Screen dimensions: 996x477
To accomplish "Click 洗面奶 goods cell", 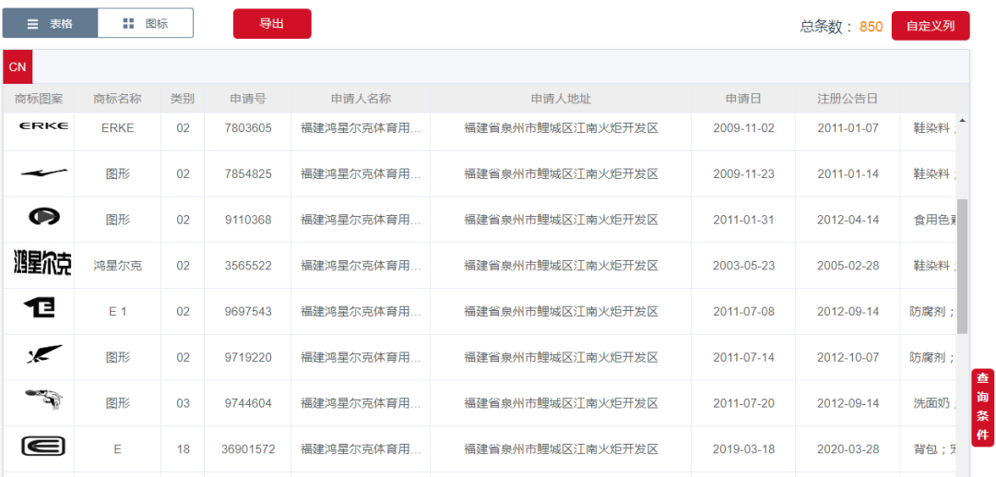I will click(x=934, y=402).
